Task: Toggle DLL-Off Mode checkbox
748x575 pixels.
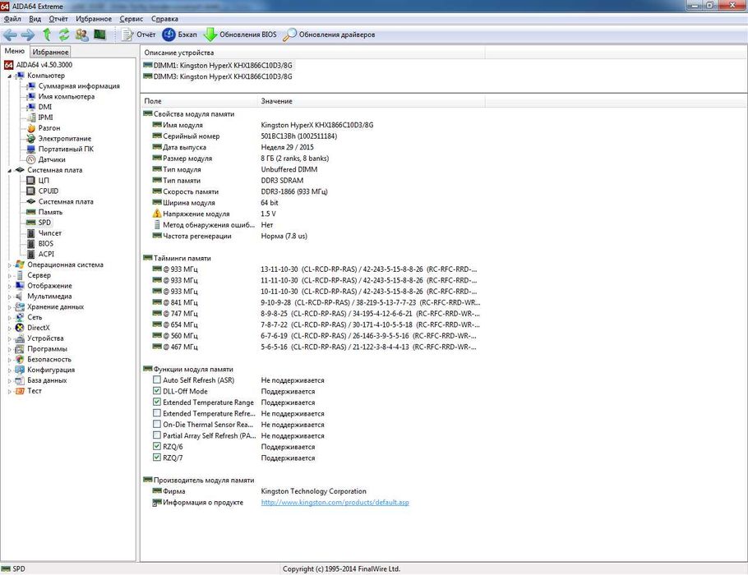Action: [x=156, y=391]
